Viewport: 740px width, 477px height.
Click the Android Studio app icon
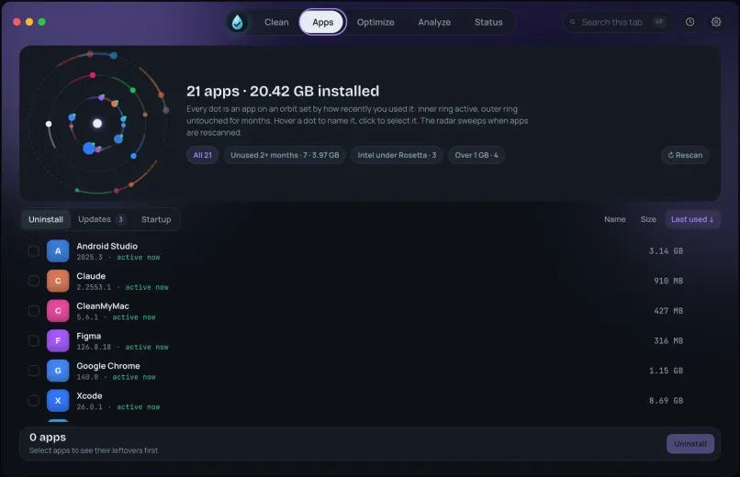[x=58, y=250]
